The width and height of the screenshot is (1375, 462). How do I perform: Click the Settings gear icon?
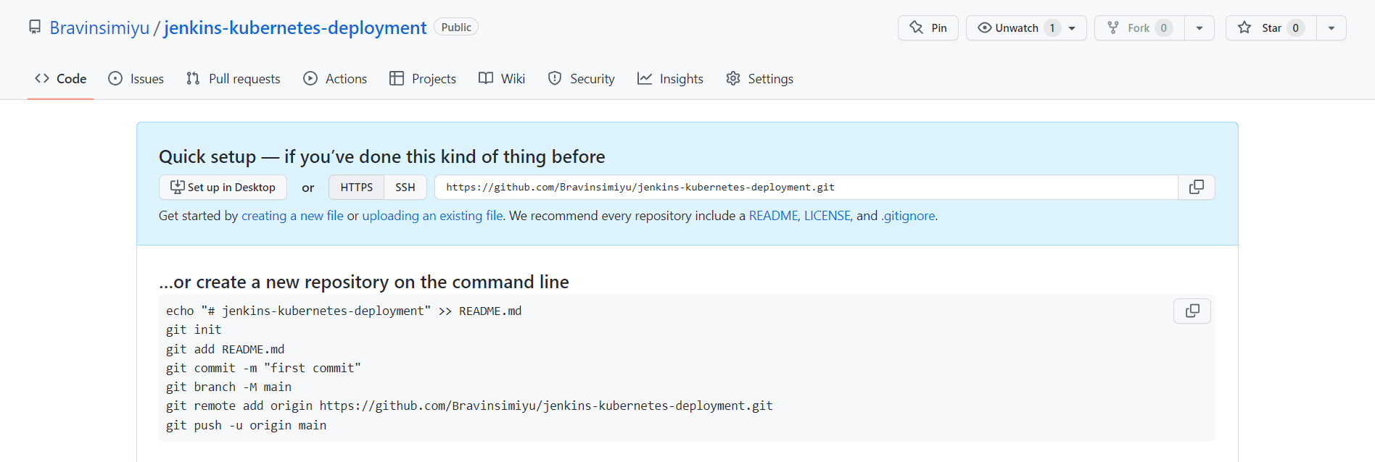tap(733, 78)
